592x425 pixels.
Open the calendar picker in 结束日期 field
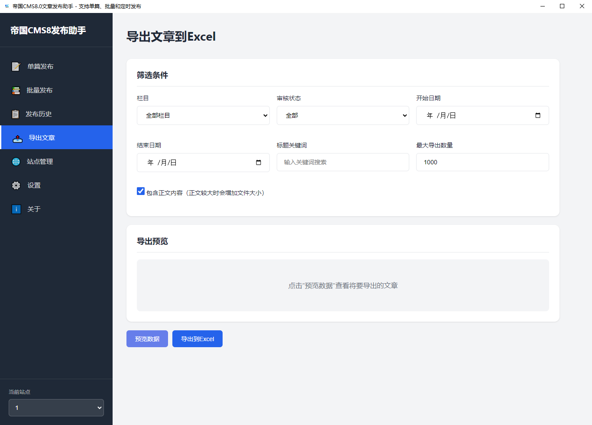[x=259, y=163]
